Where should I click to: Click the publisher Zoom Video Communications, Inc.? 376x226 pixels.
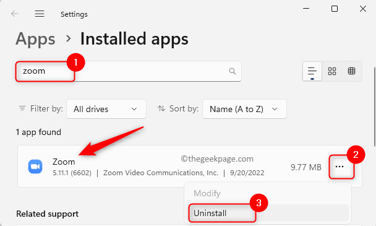point(161,173)
